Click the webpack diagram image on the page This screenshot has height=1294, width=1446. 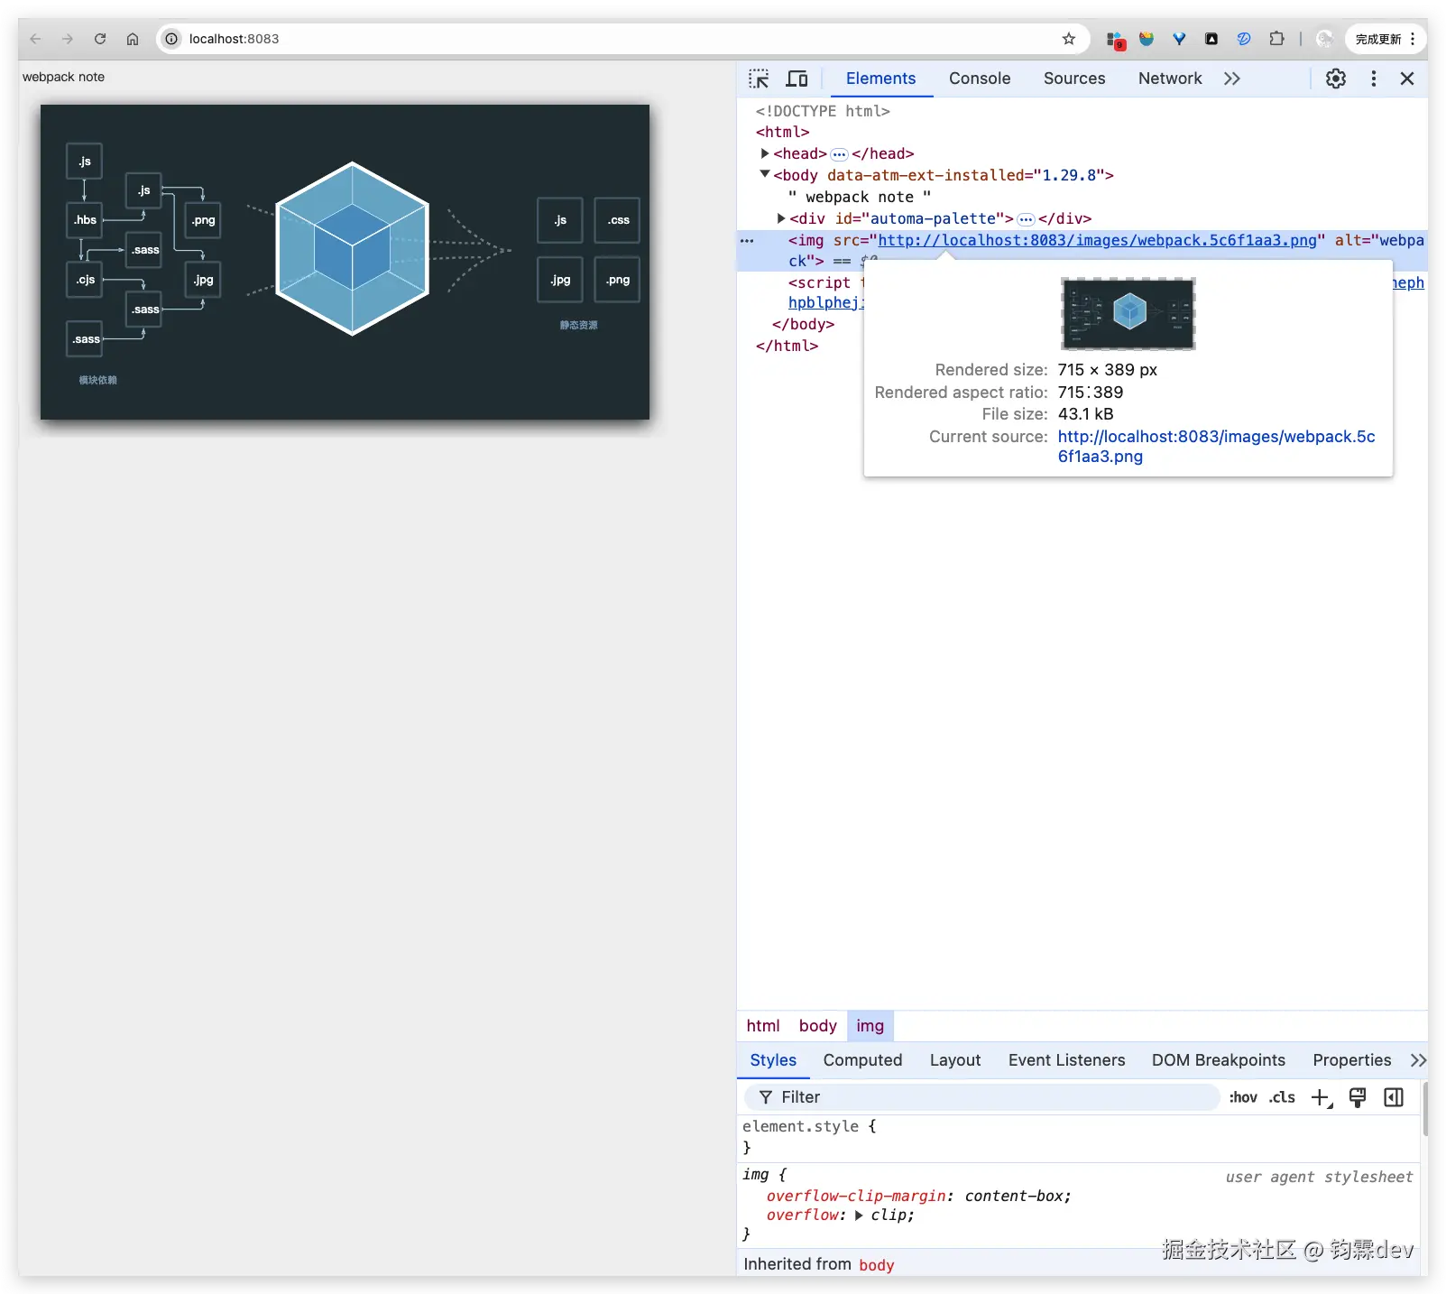point(345,262)
